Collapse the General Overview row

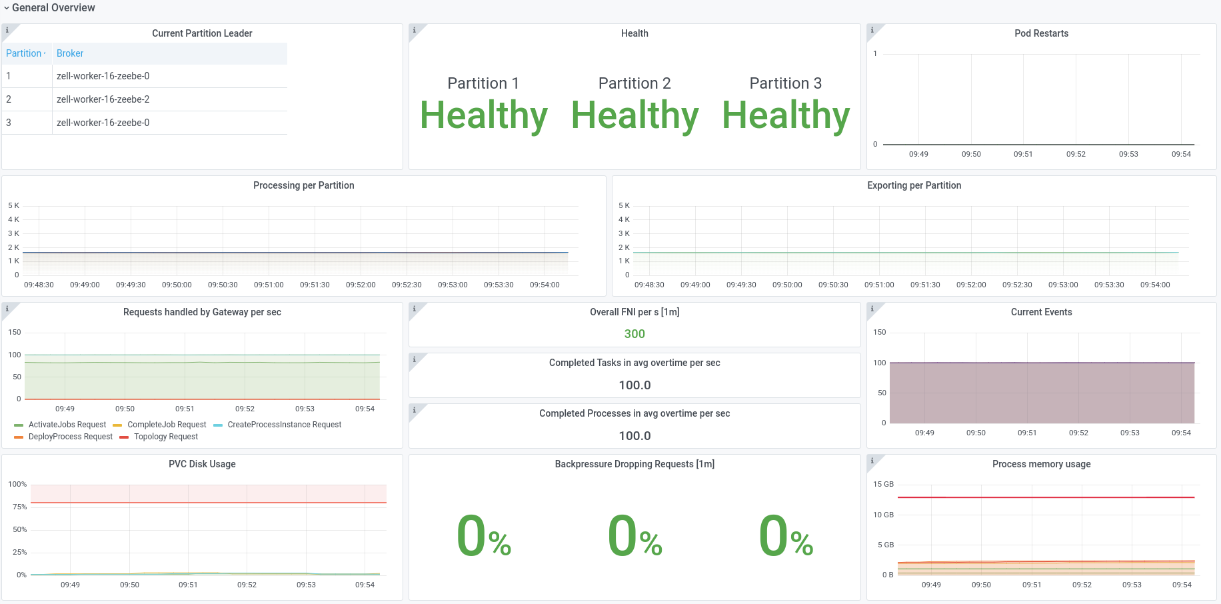[49, 8]
